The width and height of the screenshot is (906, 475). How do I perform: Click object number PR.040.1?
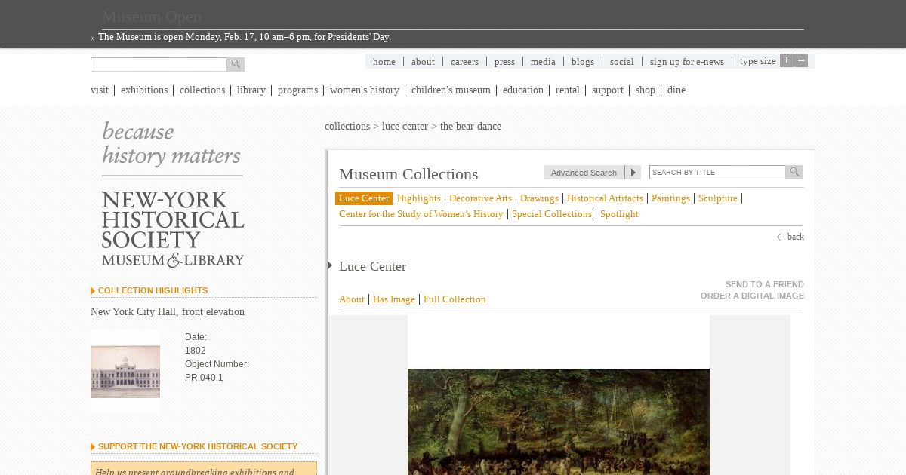click(x=204, y=378)
